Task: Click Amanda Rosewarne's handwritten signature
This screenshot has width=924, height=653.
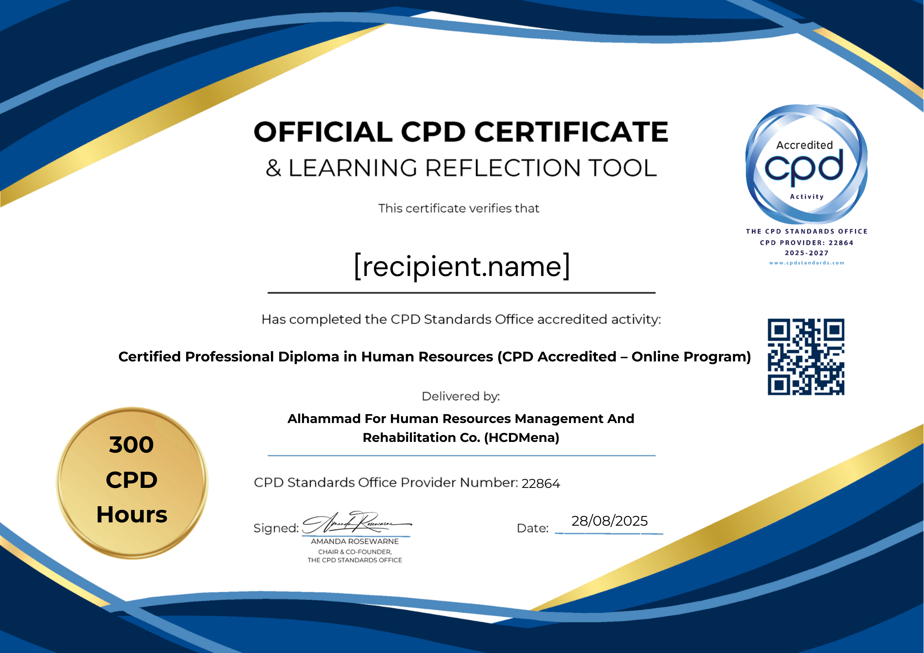Action: point(356,523)
